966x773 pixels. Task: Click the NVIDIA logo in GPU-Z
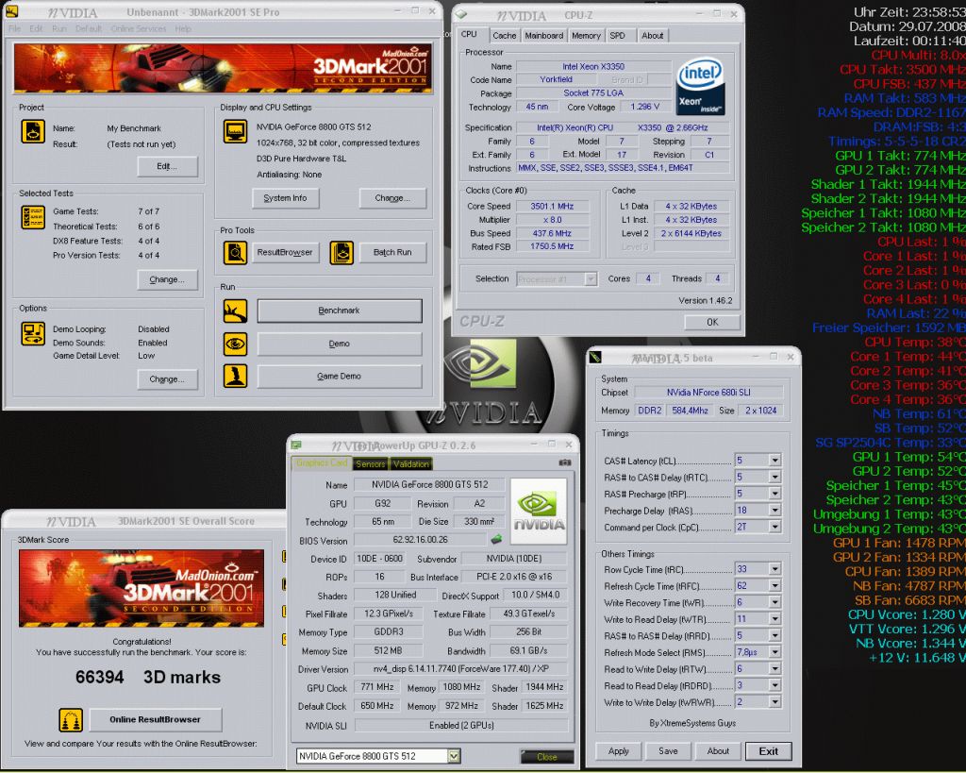pos(539,511)
